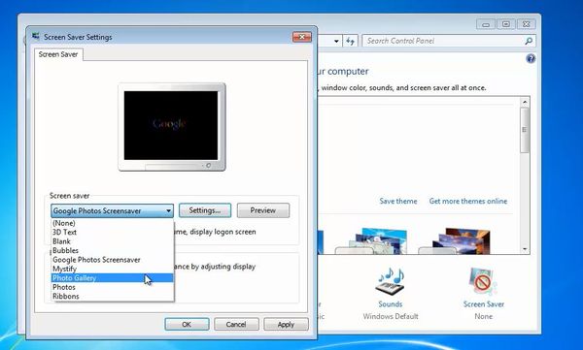The image size is (583, 350).
Task: Select the rightmost landscape theme thumbnail
Action: click(x=460, y=241)
